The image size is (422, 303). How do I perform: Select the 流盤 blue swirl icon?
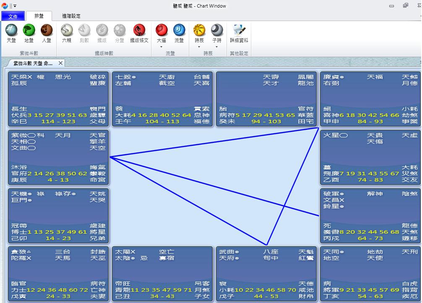click(179, 33)
